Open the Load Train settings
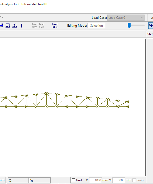Screen dimensions: 153x184 (55, 26)
